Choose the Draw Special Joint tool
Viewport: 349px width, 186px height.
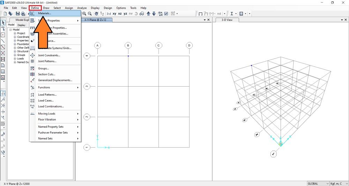pos(3,35)
